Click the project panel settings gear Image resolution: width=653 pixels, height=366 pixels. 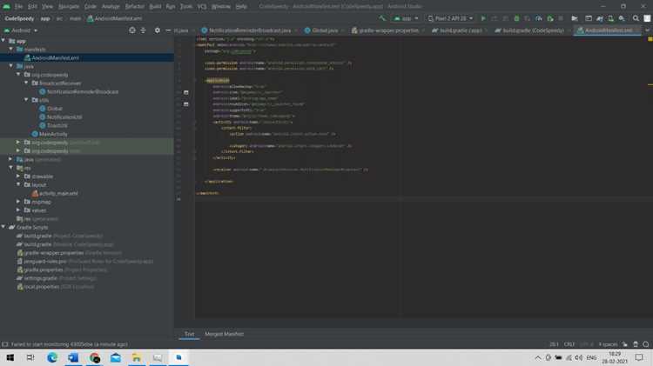point(157,30)
